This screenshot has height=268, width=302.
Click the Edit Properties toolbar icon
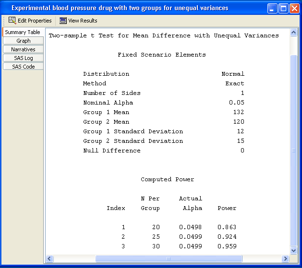[12, 21]
